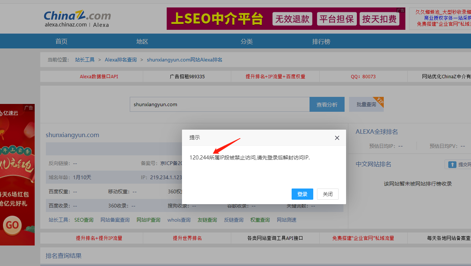471x266 pixels.
Task: Open Alexa排名查询 breadcrumb link
Action: 120,60
